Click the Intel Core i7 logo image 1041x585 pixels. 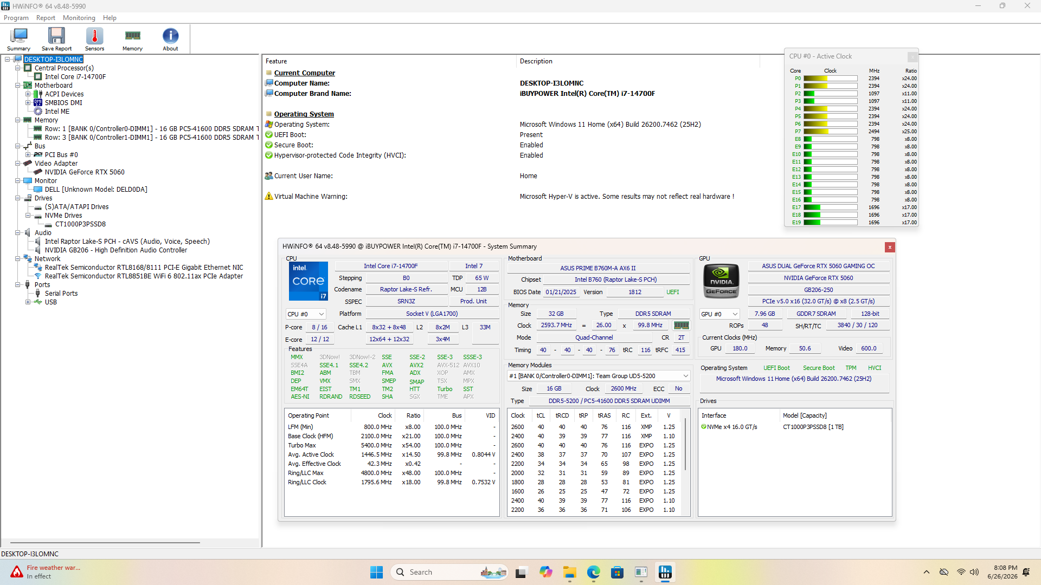point(308,281)
